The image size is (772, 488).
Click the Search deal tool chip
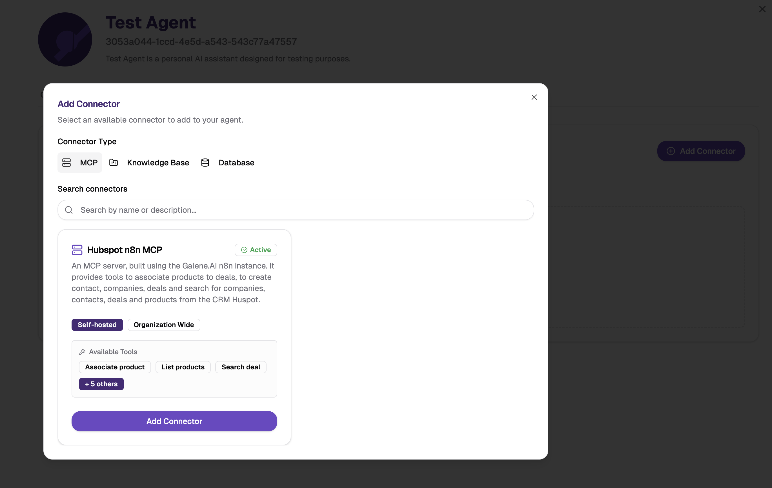pyautogui.click(x=241, y=367)
